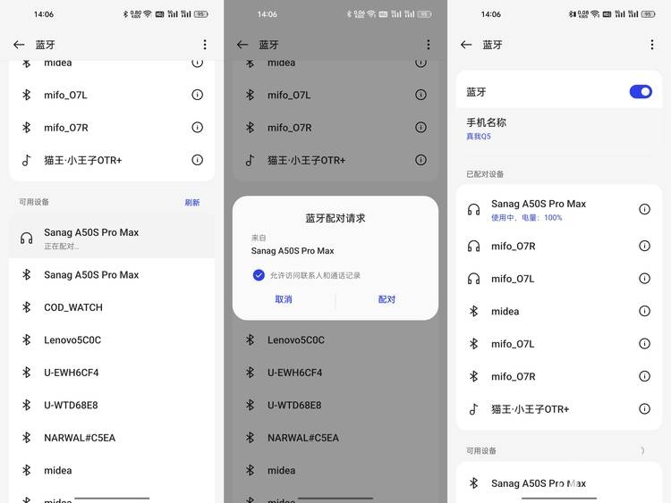Open info icon for 猫王·小王子OTR+ on left screen
Viewport: 671px width, 503px height.
coord(197,160)
